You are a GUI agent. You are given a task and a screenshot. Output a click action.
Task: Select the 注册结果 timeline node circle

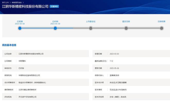tap(161, 28)
